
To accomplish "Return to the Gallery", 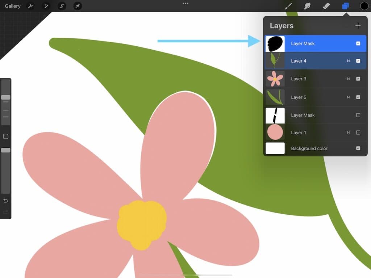I will (x=13, y=6).
